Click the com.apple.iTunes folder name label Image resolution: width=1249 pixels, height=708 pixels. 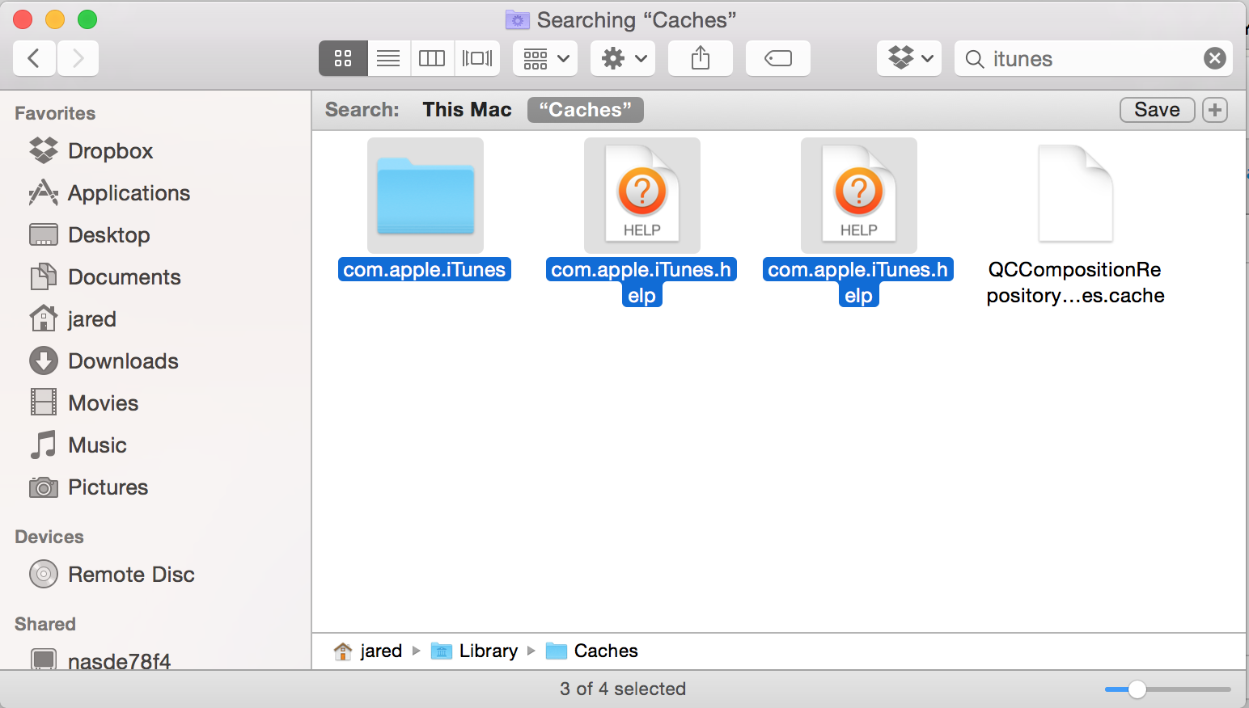(x=425, y=270)
